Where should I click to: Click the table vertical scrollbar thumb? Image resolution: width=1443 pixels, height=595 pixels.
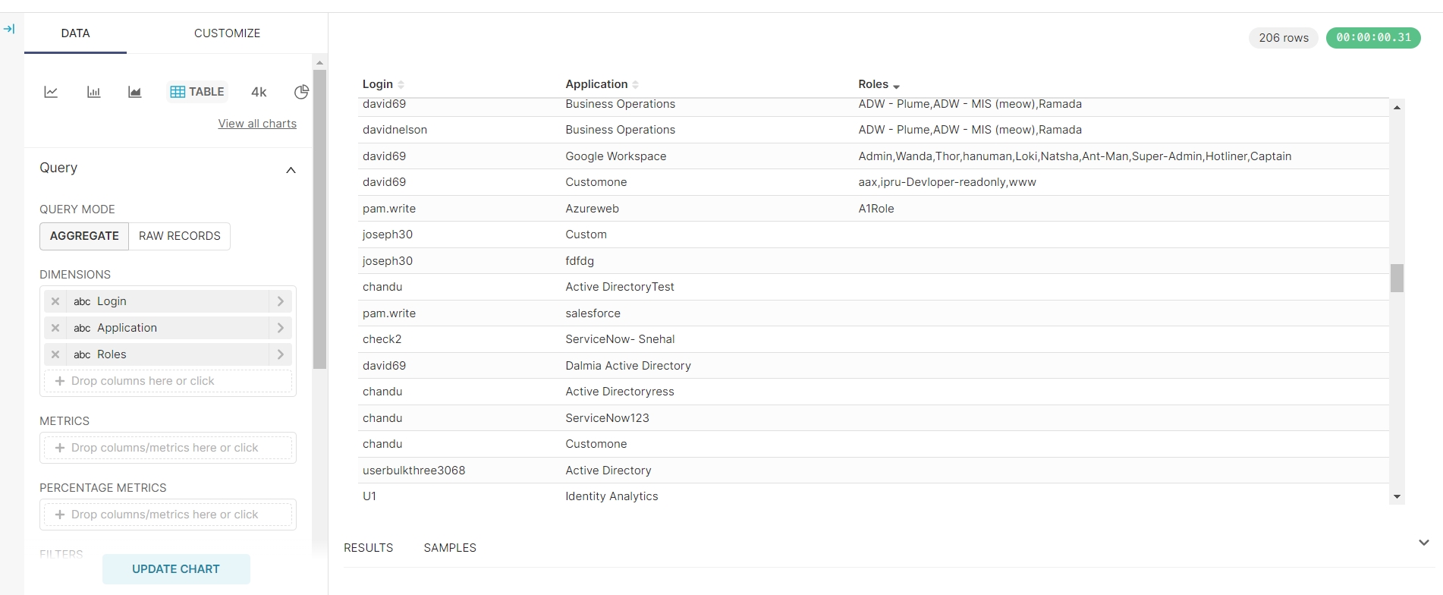click(1397, 278)
